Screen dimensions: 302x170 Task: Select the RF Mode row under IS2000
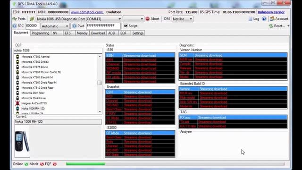(140, 133)
